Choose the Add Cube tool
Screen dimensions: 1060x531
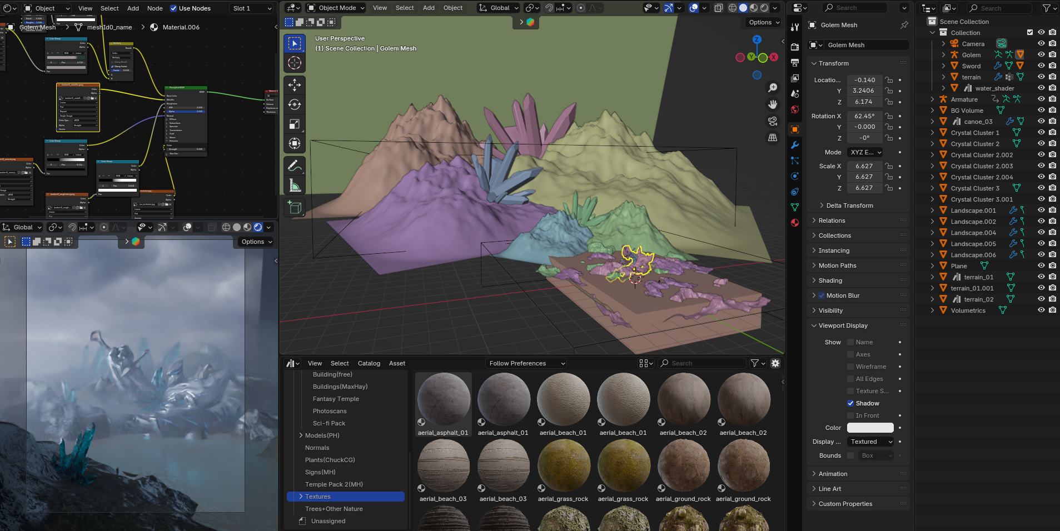coord(295,208)
